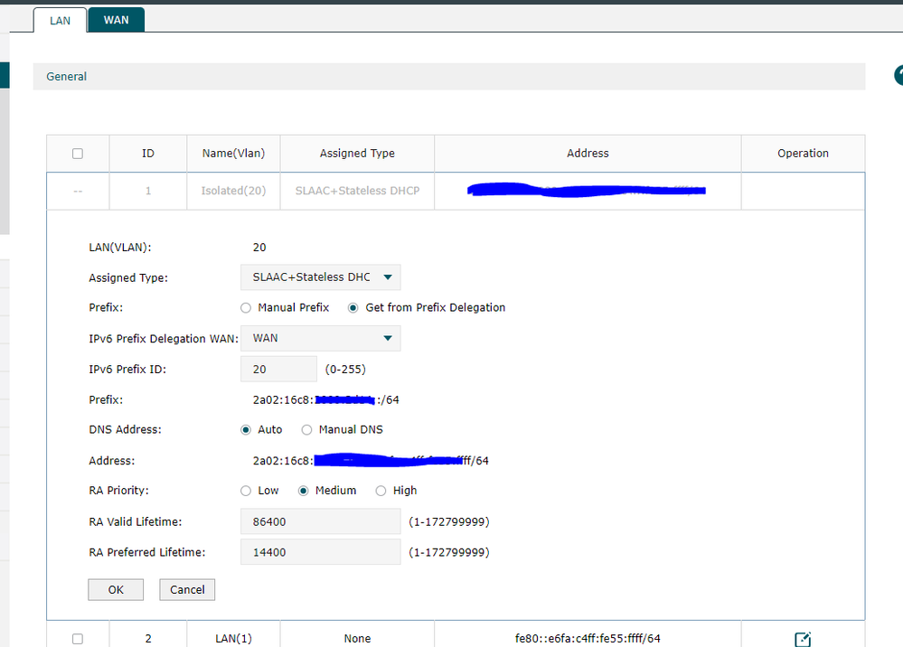The image size is (903, 647).
Task: Click the OK button
Action: pyautogui.click(x=116, y=589)
